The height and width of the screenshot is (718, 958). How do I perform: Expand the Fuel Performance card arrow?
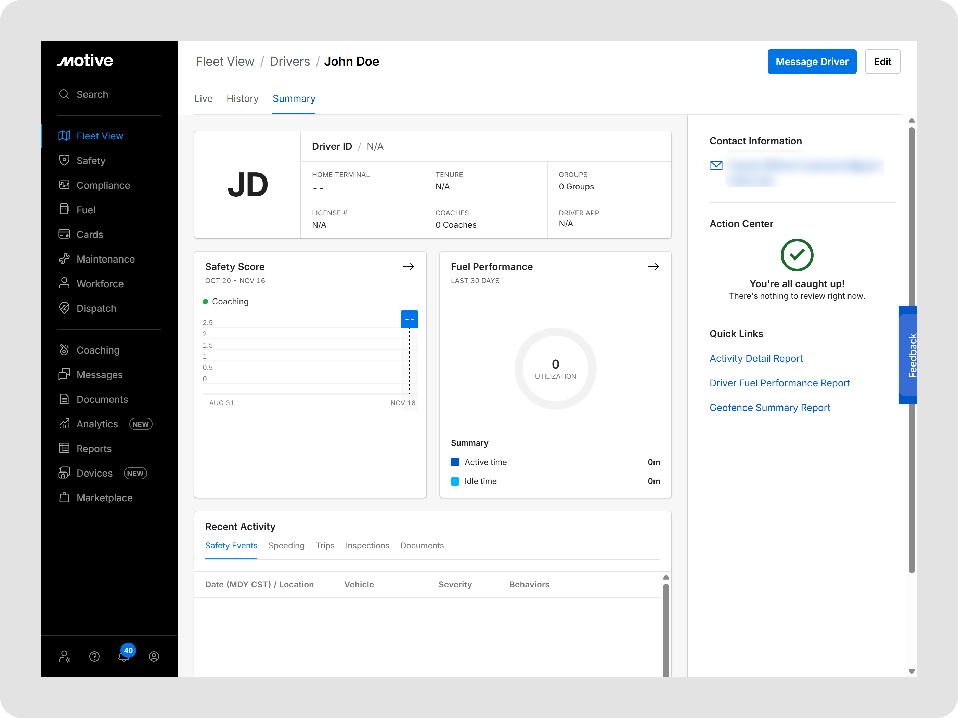pos(653,267)
